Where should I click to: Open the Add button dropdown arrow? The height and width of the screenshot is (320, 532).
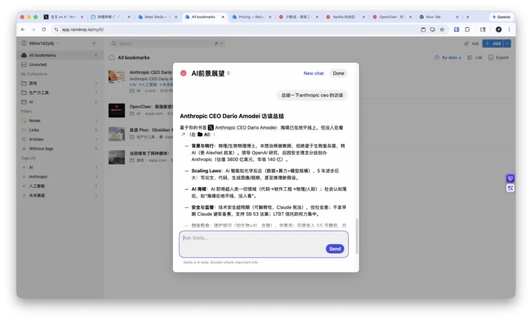507,43
